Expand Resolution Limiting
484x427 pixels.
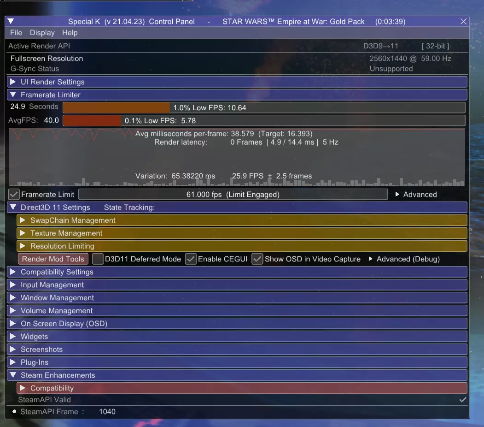[x=242, y=246]
